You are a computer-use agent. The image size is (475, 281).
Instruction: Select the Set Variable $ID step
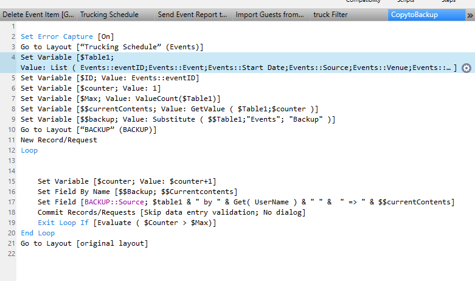(x=109, y=78)
